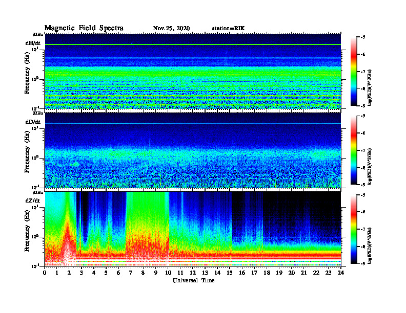Click the dD/dt panel label
The height and width of the screenshot is (313, 406).
click(33, 122)
